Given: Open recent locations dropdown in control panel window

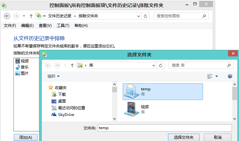Looking at the screenshot, I should coord(24,16).
